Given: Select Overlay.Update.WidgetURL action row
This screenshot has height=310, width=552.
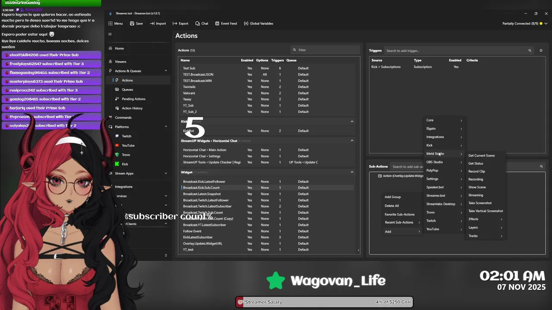Looking at the screenshot, I should point(267,243).
